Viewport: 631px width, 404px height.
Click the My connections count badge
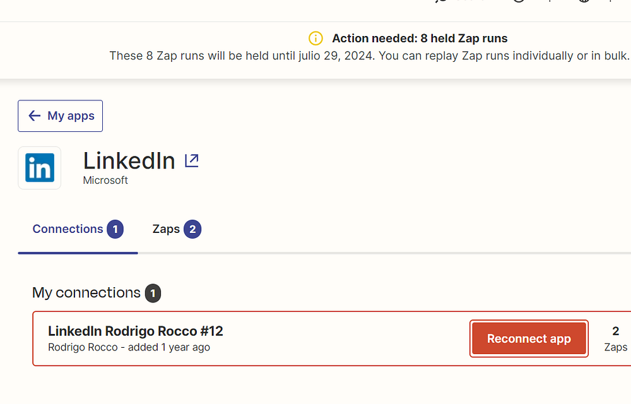(x=153, y=293)
